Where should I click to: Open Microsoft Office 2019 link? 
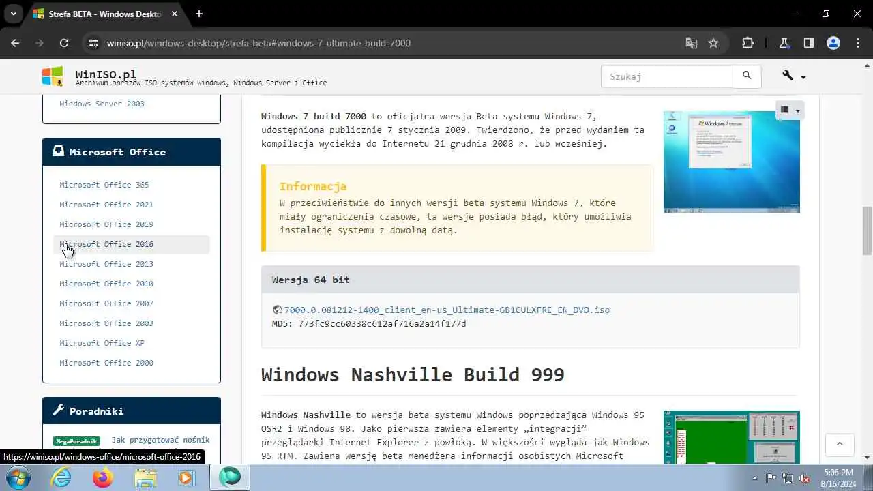[x=106, y=224]
